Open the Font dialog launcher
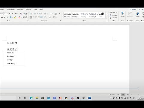Image resolution: width=144 pixels, height=108 pixels. [28, 21]
